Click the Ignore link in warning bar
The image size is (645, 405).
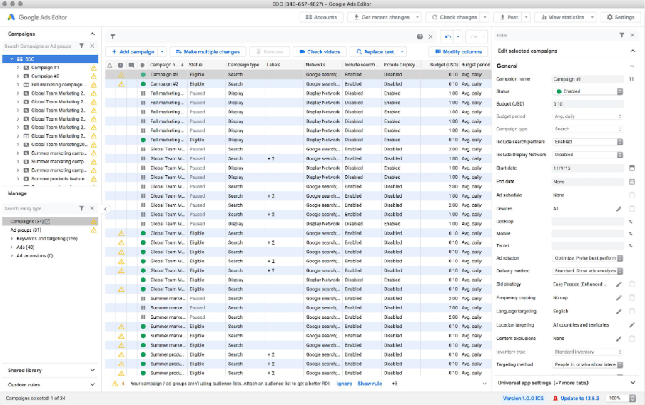tap(344, 384)
